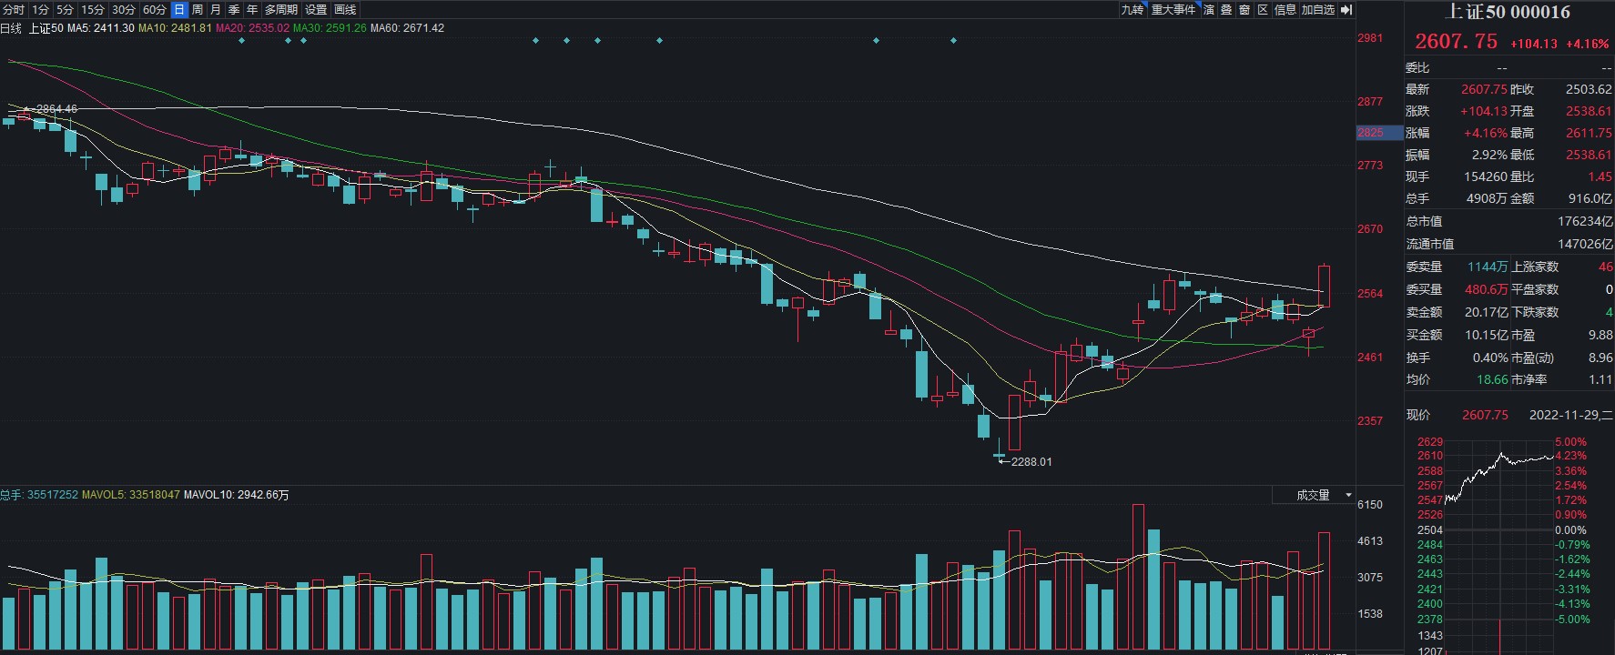
Task: Click the 区 (range statistics) toolbar icon
Action: (x=1263, y=10)
